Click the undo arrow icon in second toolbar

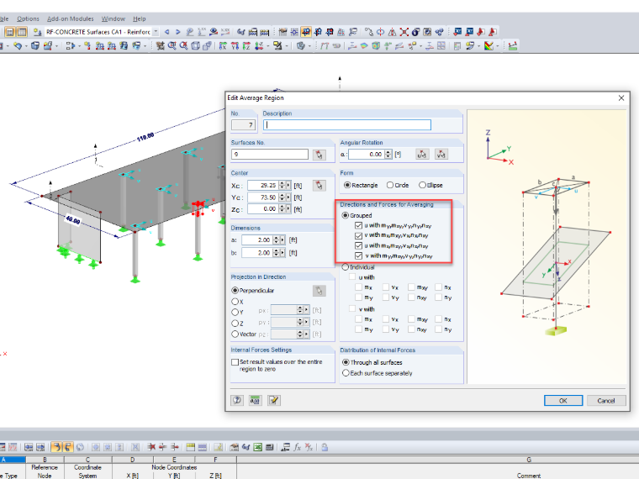[x=18, y=46]
